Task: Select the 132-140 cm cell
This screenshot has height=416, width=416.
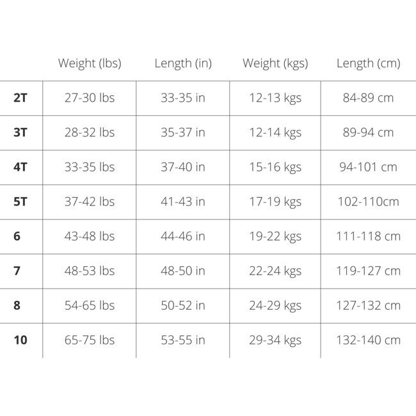Action: [369, 340]
